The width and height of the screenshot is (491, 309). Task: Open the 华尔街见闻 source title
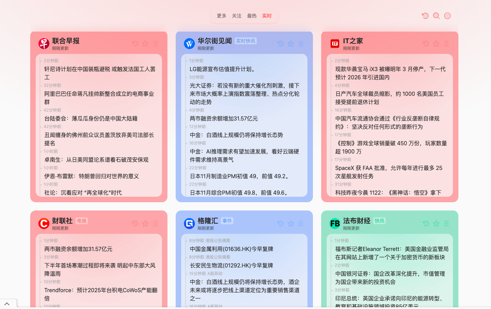pyautogui.click(x=215, y=41)
